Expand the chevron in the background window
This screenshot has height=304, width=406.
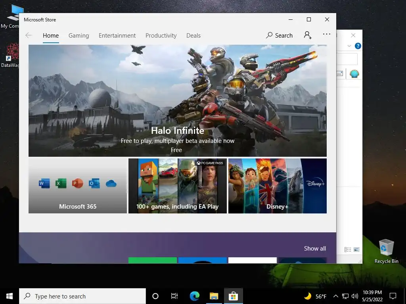pyautogui.click(x=349, y=46)
